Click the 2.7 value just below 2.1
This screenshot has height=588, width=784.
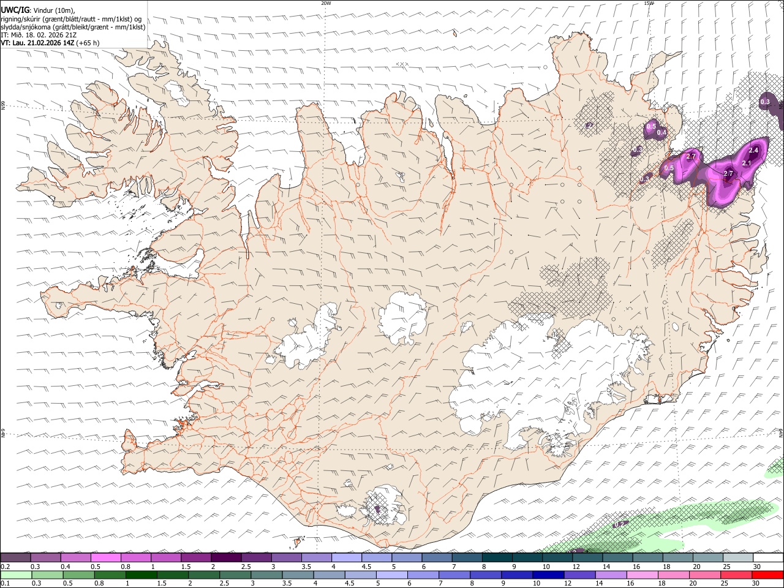728,174
